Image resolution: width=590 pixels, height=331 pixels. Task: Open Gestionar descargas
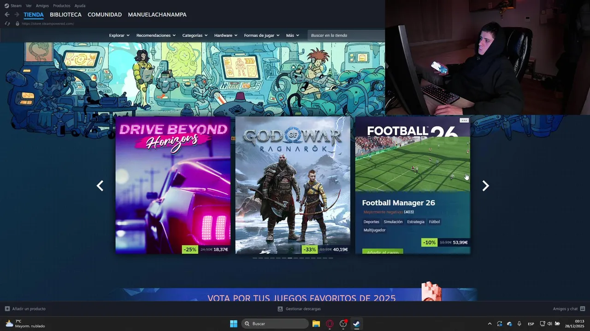[x=299, y=309]
